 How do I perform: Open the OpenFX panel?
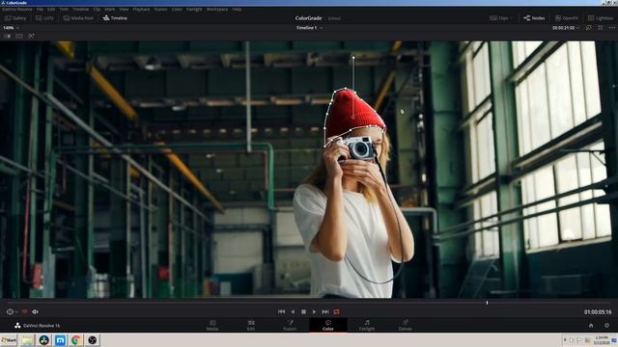pos(567,18)
